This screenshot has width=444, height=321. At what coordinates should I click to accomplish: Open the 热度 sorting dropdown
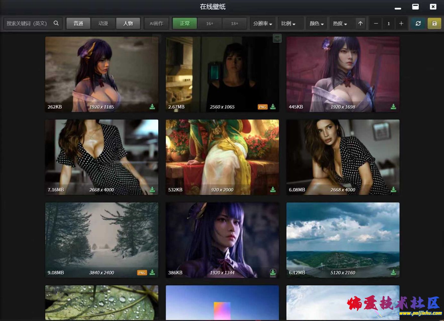pos(340,23)
